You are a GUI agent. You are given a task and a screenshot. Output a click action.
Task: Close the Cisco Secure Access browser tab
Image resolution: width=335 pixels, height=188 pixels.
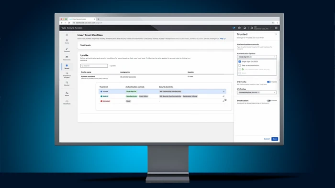click(x=94, y=19)
